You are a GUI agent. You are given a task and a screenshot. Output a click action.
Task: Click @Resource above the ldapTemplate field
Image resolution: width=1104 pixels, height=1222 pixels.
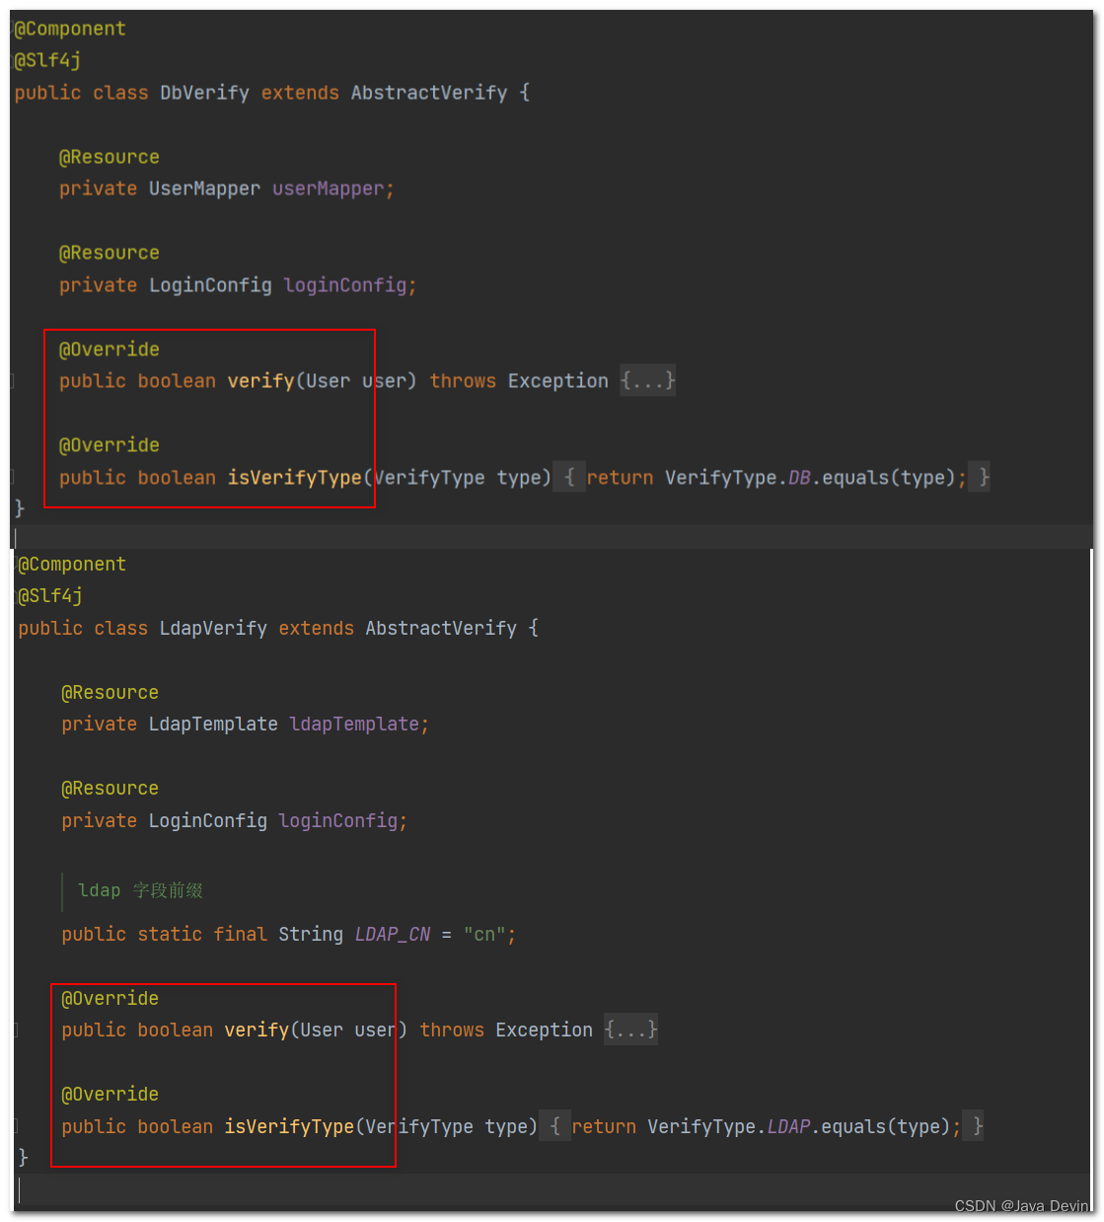110,693
